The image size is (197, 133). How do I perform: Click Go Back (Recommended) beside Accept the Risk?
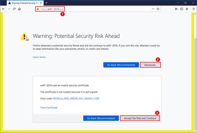tap(101, 118)
